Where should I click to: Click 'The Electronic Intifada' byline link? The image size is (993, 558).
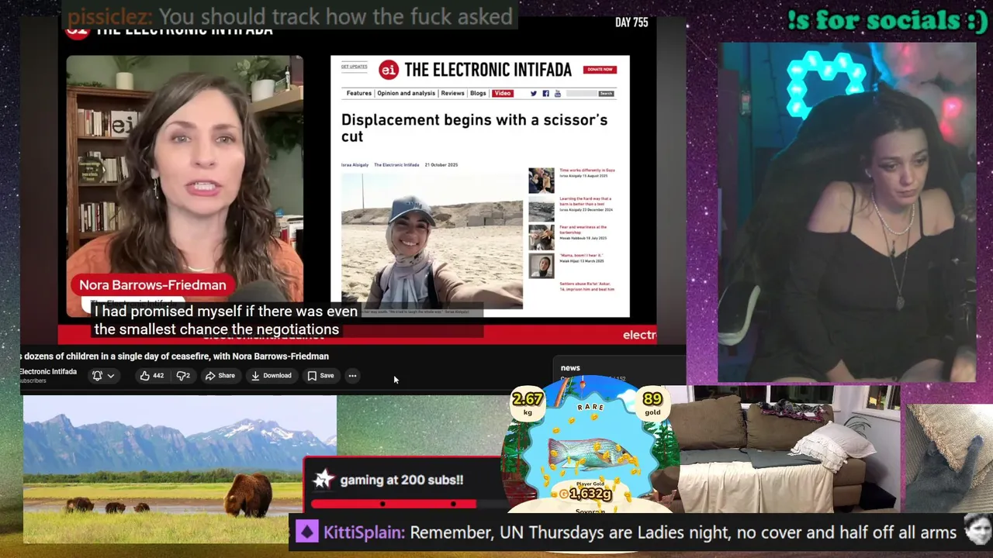(396, 165)
